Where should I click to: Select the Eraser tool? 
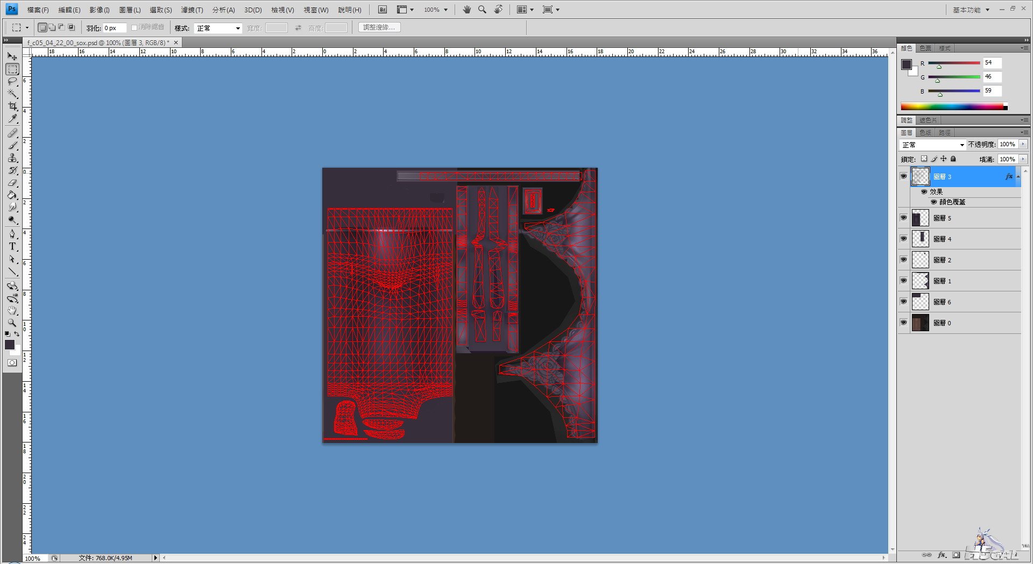pyautogui.click(x=12, y=183)
